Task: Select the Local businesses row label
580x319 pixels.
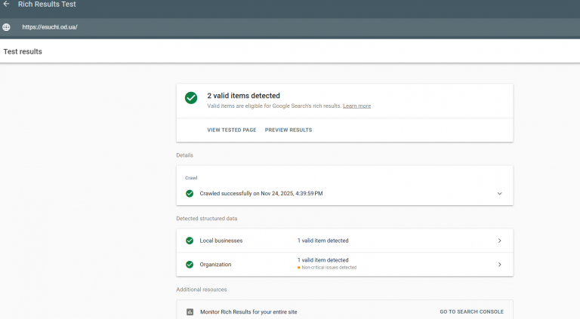Action: click(221, 241)
